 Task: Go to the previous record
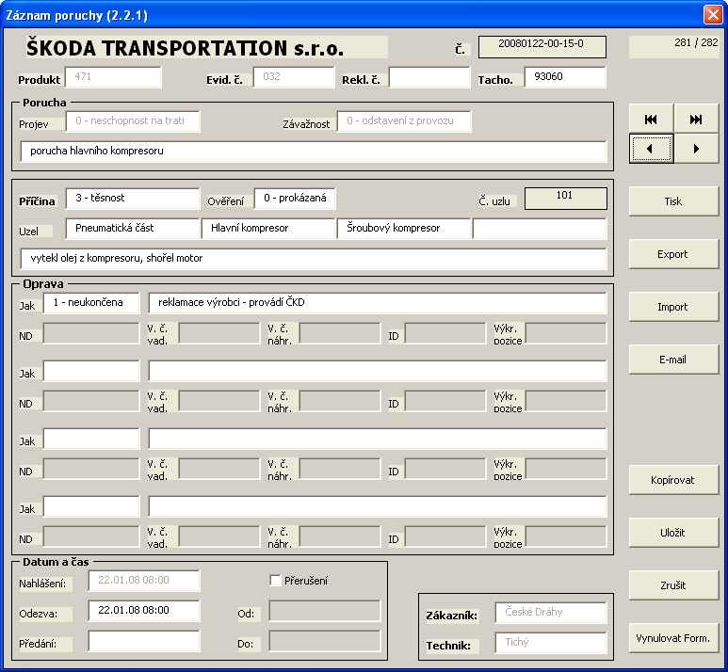point(651,149)
